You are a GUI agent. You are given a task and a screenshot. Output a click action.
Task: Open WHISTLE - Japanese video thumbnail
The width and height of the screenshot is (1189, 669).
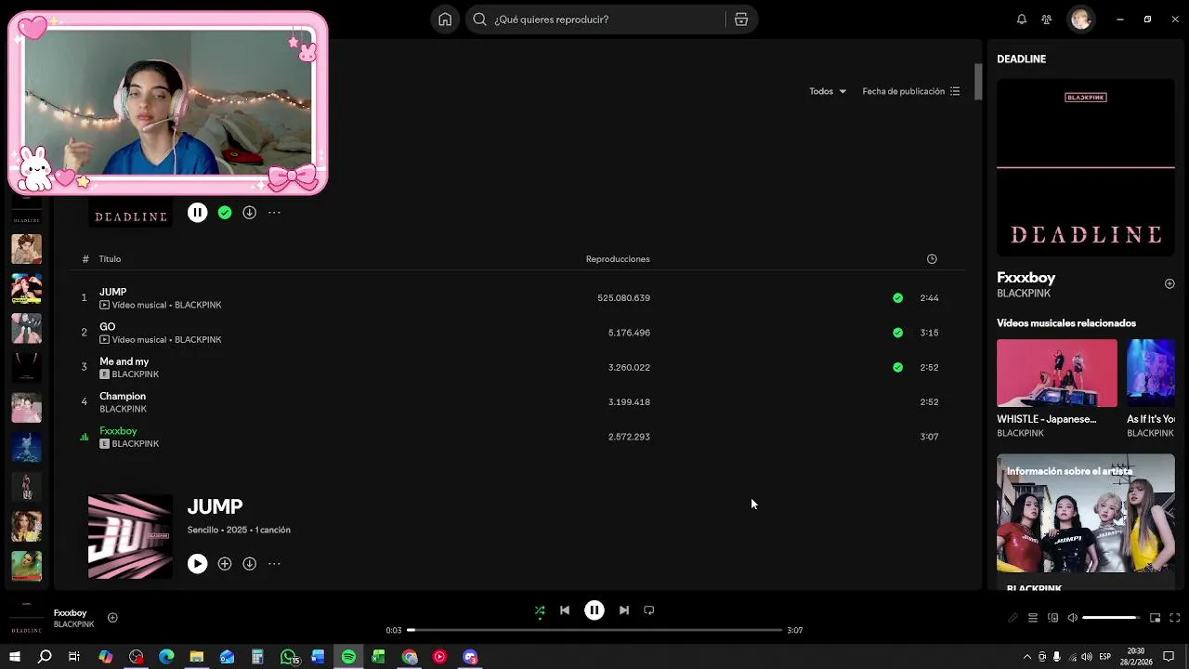(x=1057, y=373)
